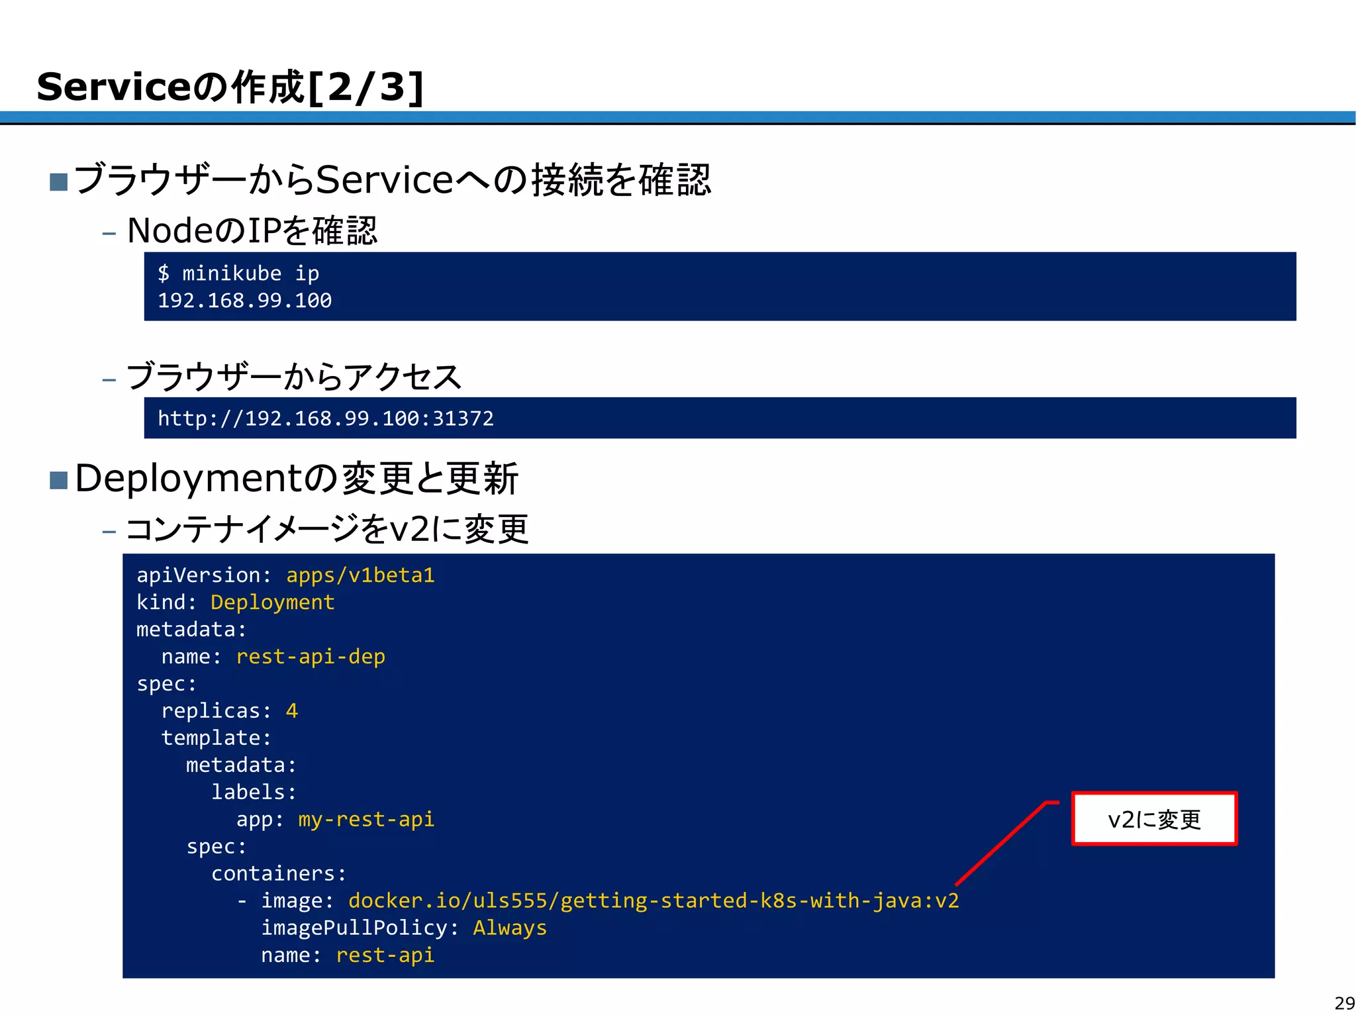The height and width of the screenshot is (1017, 1356).
Task: Click the sub-bullet 'ブラウザーからアクセス'
Action: tap(294, 377)
